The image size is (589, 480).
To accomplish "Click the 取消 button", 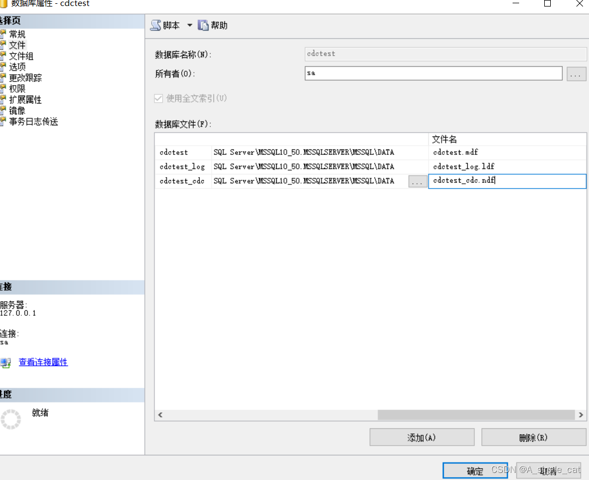I will tap(549, 470).
